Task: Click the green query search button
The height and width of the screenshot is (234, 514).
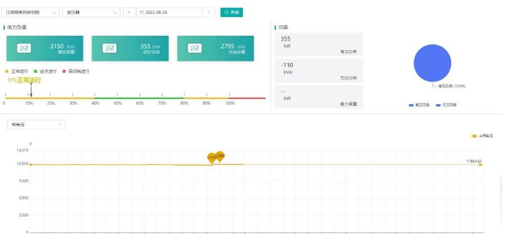Action: pos(232,13)
